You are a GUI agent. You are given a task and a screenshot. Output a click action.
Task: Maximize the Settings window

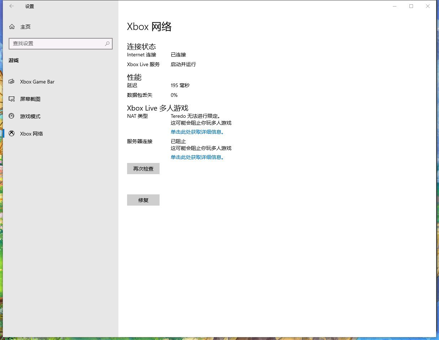pos(411,6)
